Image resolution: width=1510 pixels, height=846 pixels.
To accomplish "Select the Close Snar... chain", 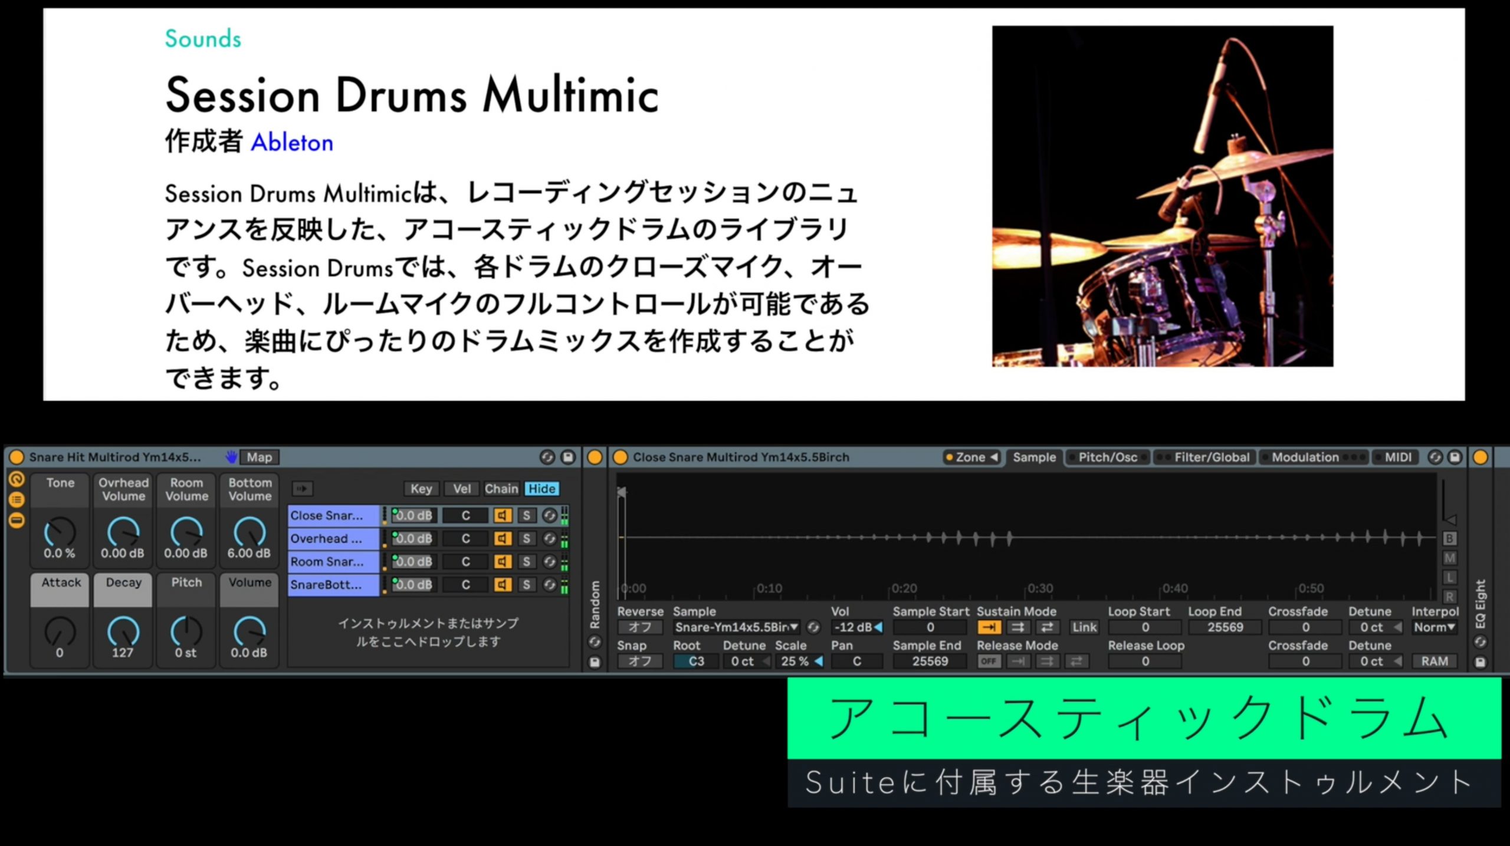I will click(x=333, y=515).
